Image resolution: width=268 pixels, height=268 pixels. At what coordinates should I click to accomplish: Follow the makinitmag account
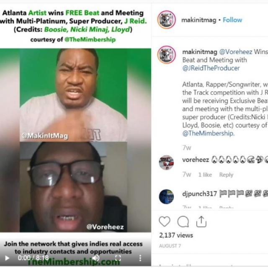232,20
